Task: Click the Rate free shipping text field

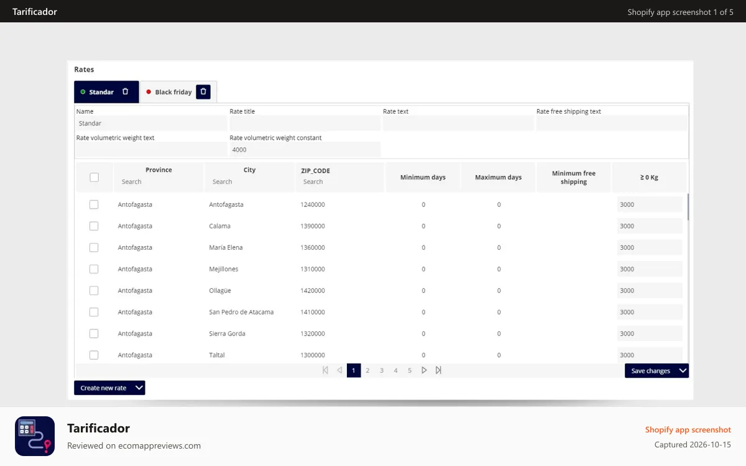Action: [612, 123]
